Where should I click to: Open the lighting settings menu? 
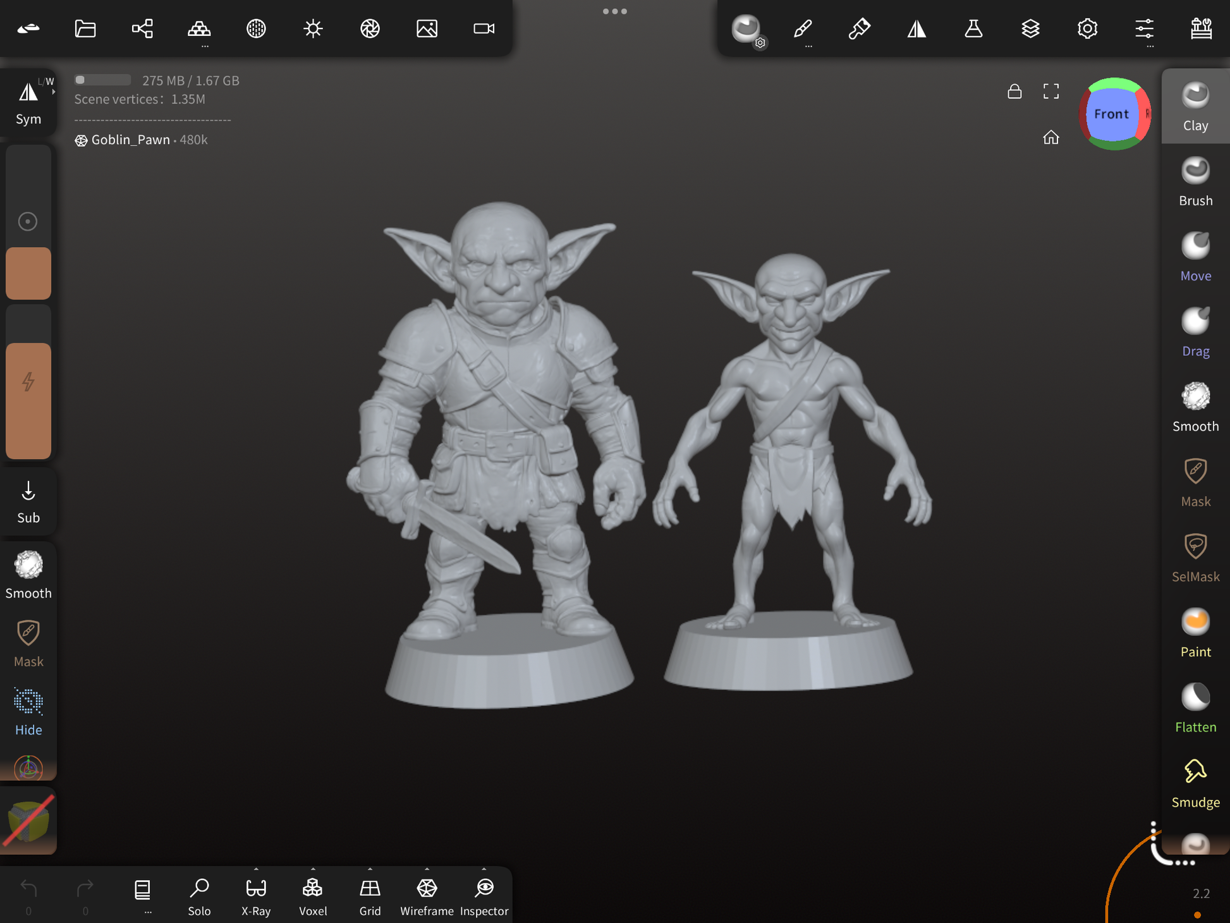click(313, 28)
